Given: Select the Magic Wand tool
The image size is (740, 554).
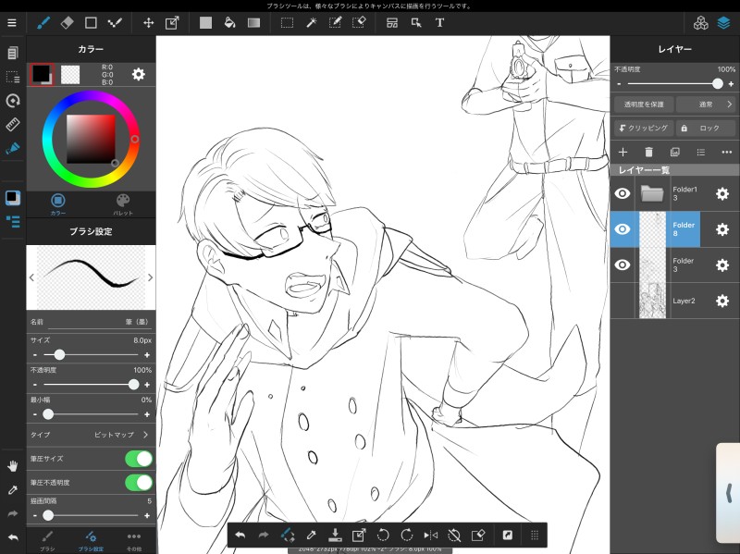Looking at the screenshot, I should click(x=312, y=22).
